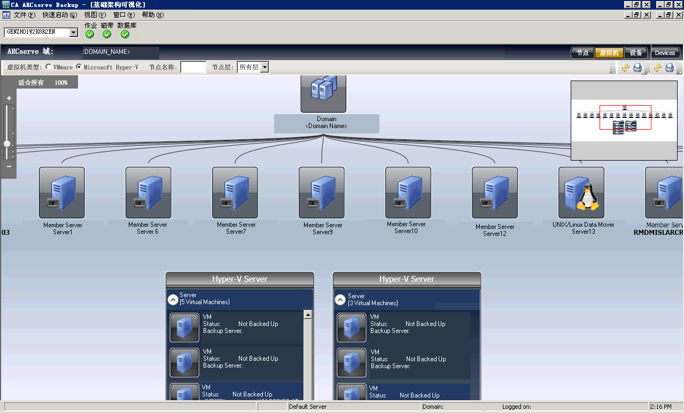
Task: Click the zoom out minus button
Action: point(9,166)
